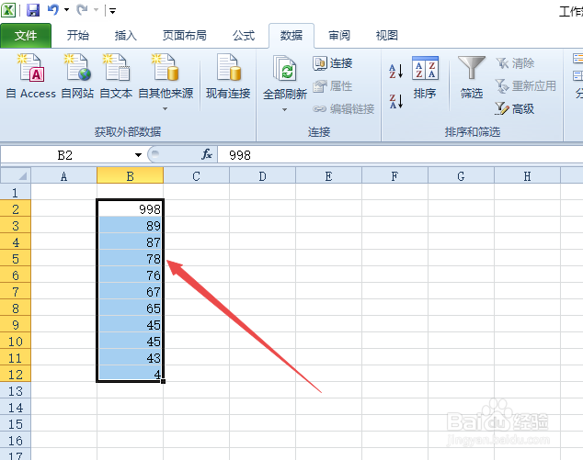Image resolution: width=583 pixels, height=460 pixels.
Task: Open the 页面布局 tab
Action: tap(185, 36)
